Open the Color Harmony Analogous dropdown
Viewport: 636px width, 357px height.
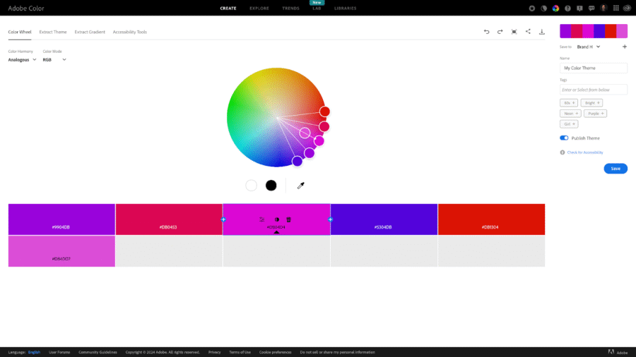click(23, 60)
